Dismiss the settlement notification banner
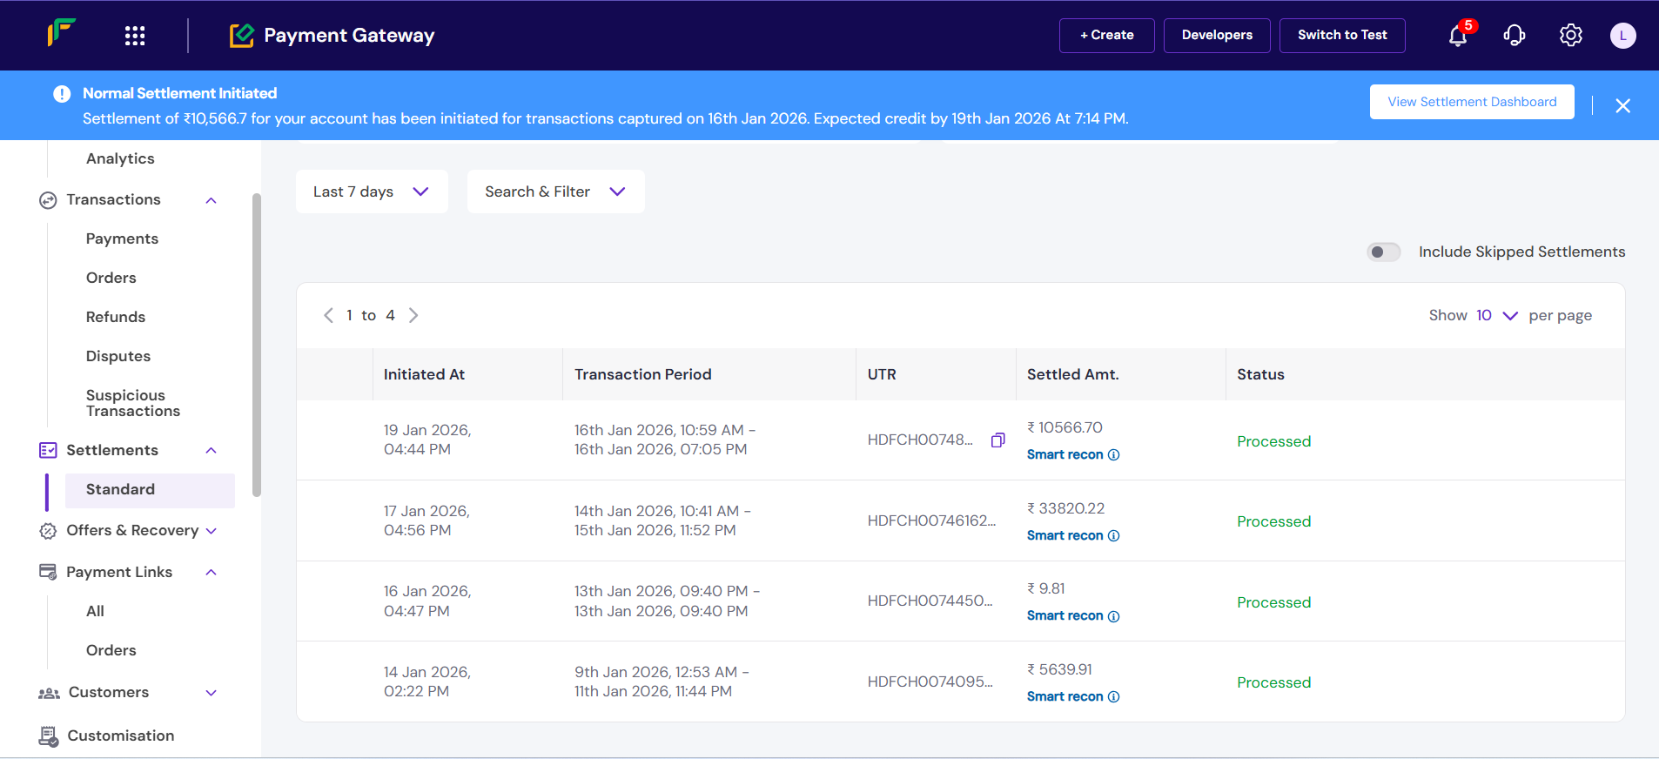The image size is (1659, 759). pos(1622,106)
